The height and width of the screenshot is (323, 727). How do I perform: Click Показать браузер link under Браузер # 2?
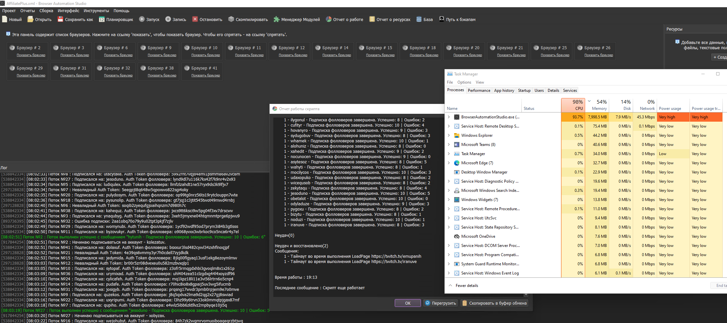click(x=31, y=55)
